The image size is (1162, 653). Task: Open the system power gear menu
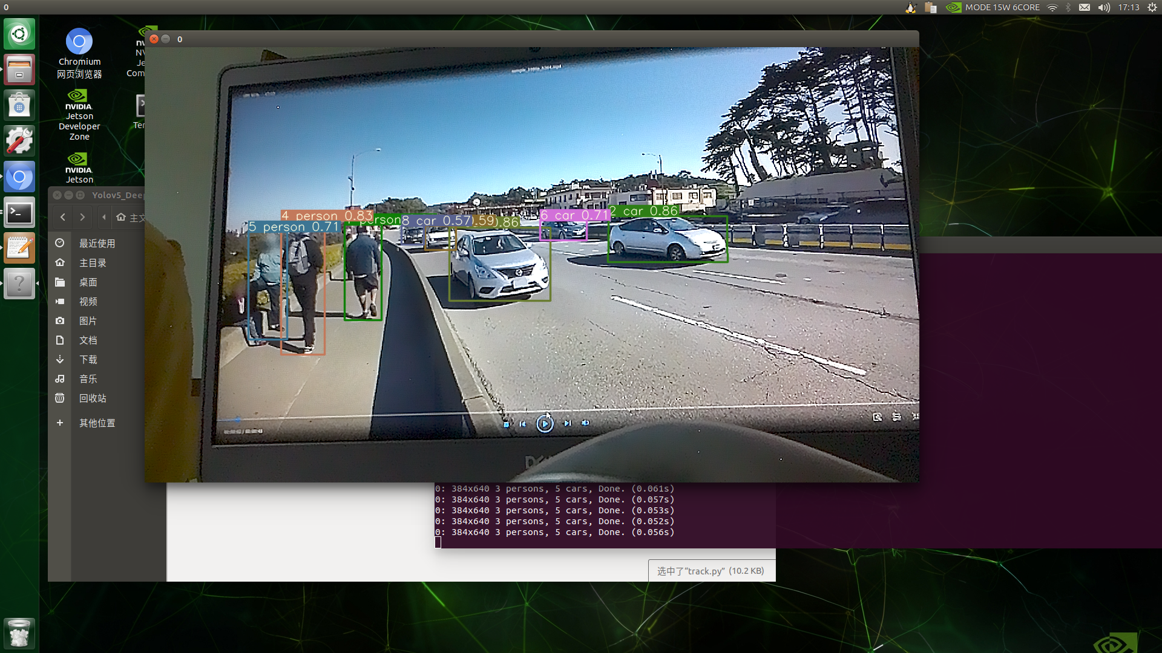(x=1152, y=7)
